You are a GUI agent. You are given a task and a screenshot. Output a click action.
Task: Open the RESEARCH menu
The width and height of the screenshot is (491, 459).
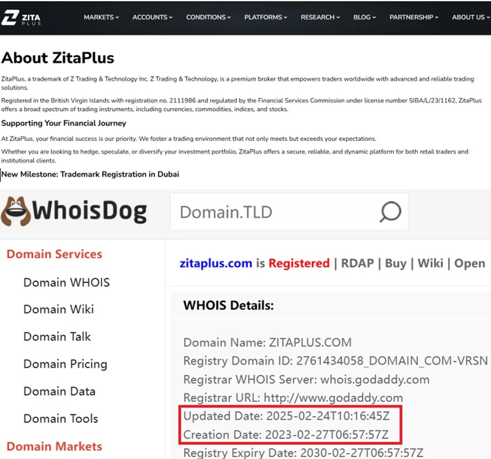pyautogui.click(x=320, y=17)
